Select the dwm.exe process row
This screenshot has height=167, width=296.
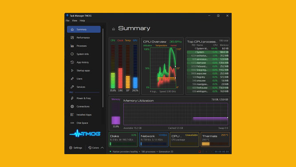click(x=208, y=63)
